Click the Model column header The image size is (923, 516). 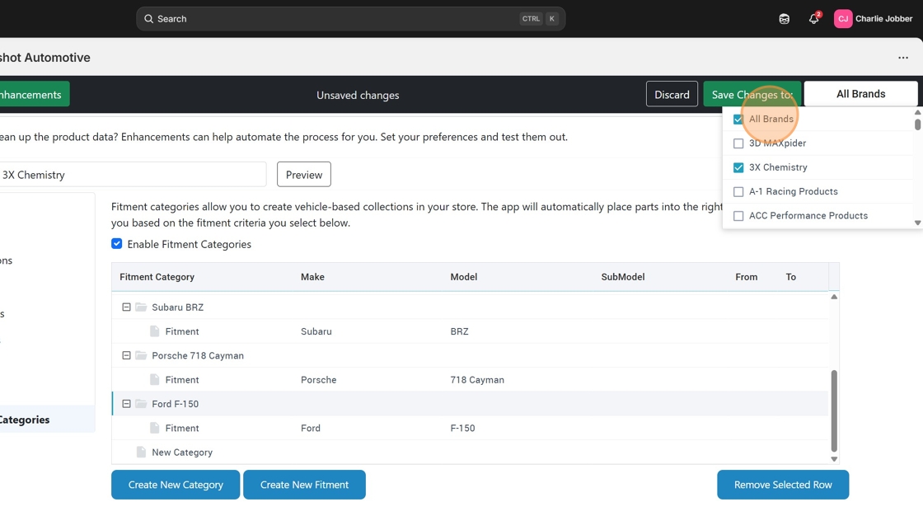tap(464, 277)
